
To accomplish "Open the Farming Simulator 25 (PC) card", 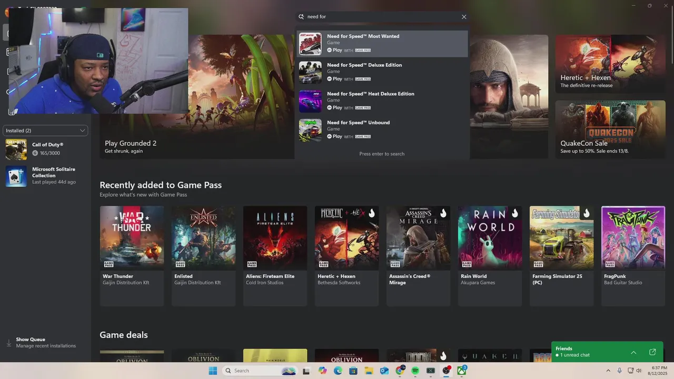I will [561, 256].
